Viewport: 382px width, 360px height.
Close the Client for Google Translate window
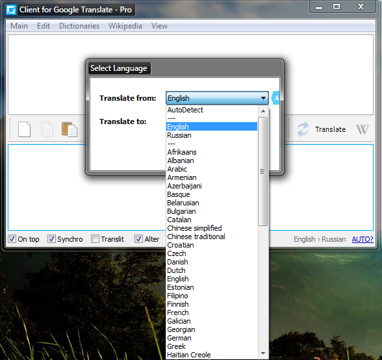(361, 7)
